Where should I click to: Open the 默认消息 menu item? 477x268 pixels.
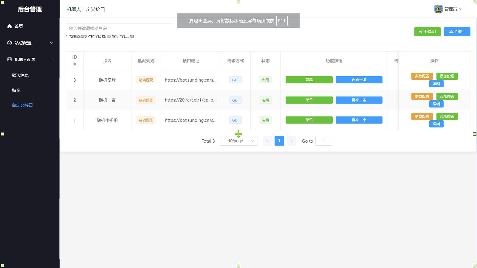click(x=20, y=75)
